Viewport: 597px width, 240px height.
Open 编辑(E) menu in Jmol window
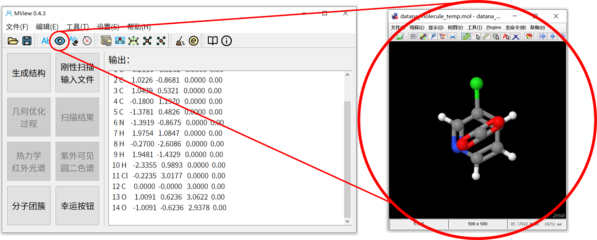417,27
